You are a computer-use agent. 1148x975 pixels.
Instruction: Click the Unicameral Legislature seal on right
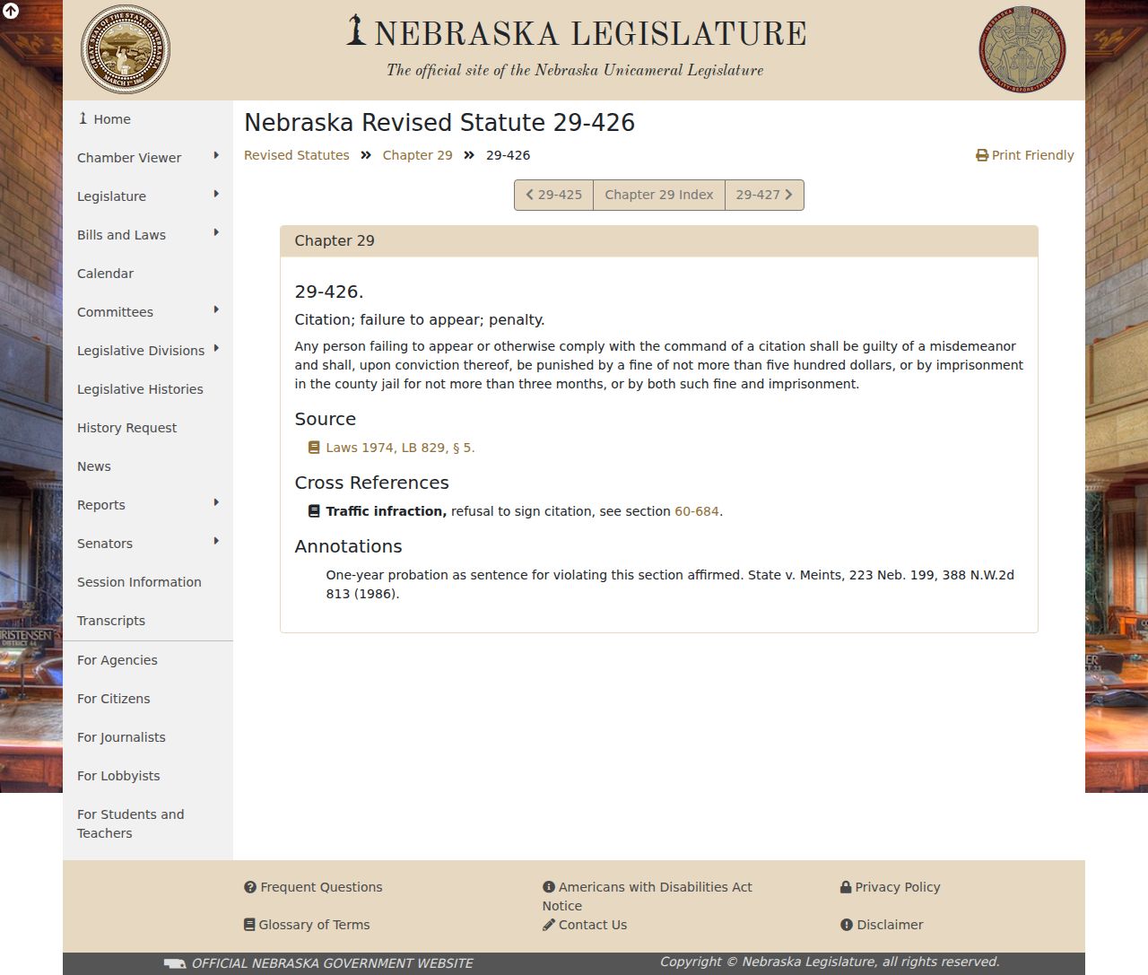click(x=1022, y=50)
